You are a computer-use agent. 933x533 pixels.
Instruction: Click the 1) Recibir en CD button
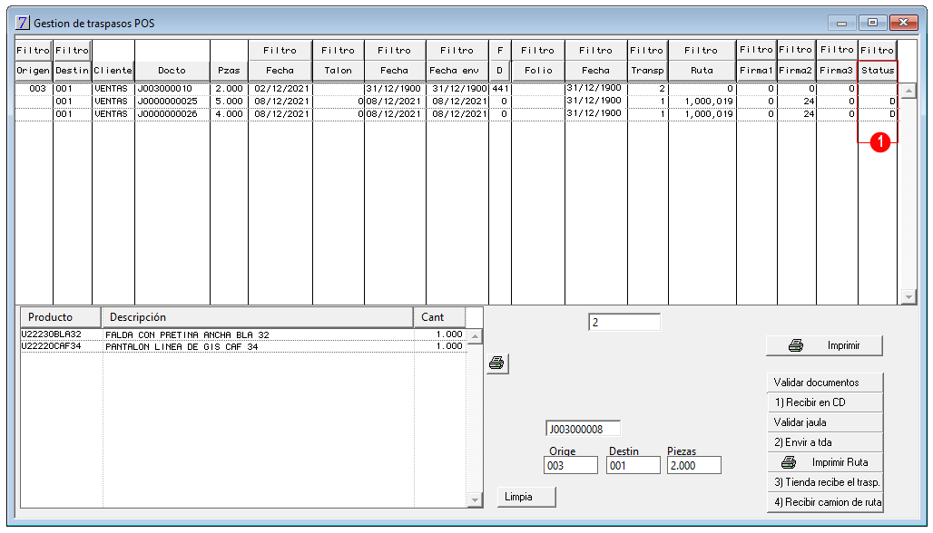[x=825, y=402]
